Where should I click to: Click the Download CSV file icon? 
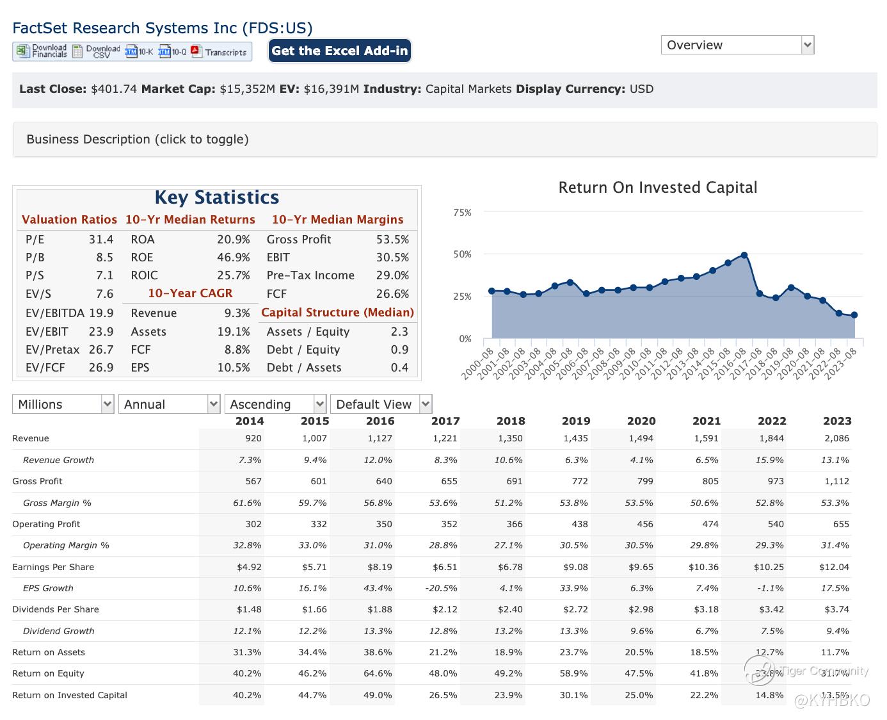(78, 51)
